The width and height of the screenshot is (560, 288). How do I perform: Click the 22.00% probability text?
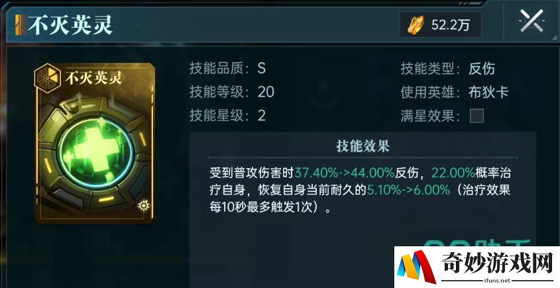pyautogui.click(x=453, y=173)
